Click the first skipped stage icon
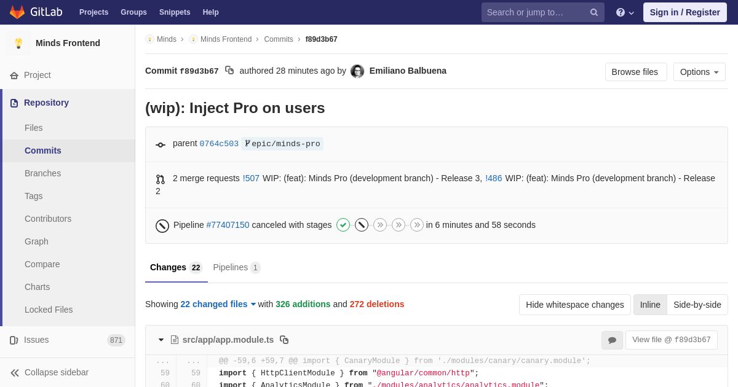The image size is (738, 387). pos(380,225)
